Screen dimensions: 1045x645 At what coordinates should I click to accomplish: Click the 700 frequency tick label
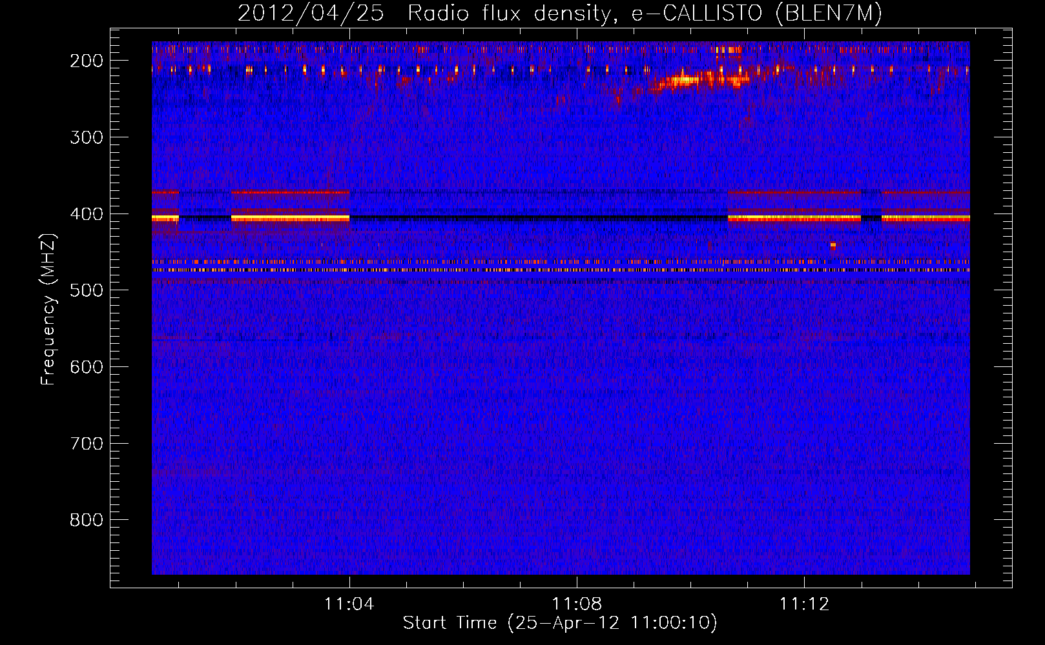click(87, 444)
